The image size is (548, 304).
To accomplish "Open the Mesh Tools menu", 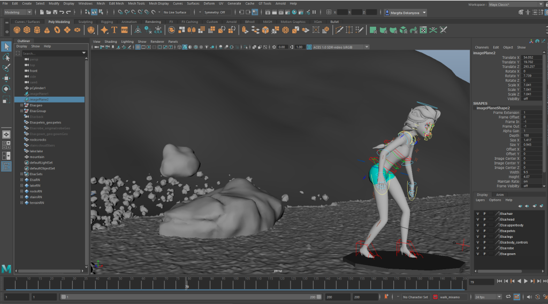I will click(x=136, y=4).
